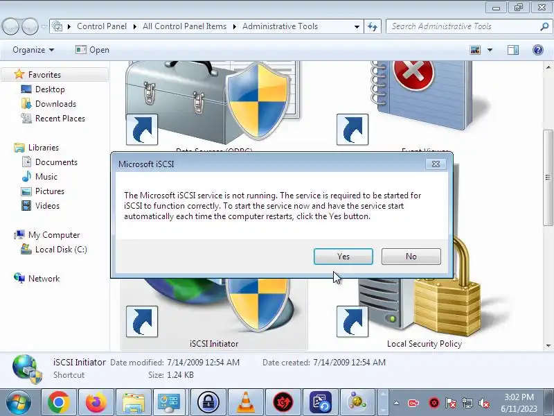Launch VLC media player from taskbar
The image size is (554, 416).
point(246,402)
